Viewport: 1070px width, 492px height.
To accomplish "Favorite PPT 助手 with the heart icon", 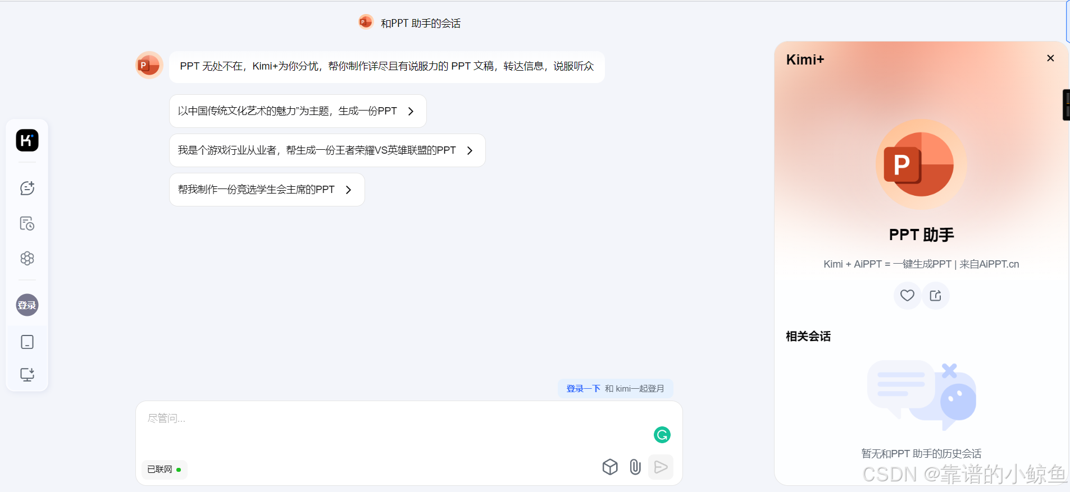I will (x=907, y=296).
